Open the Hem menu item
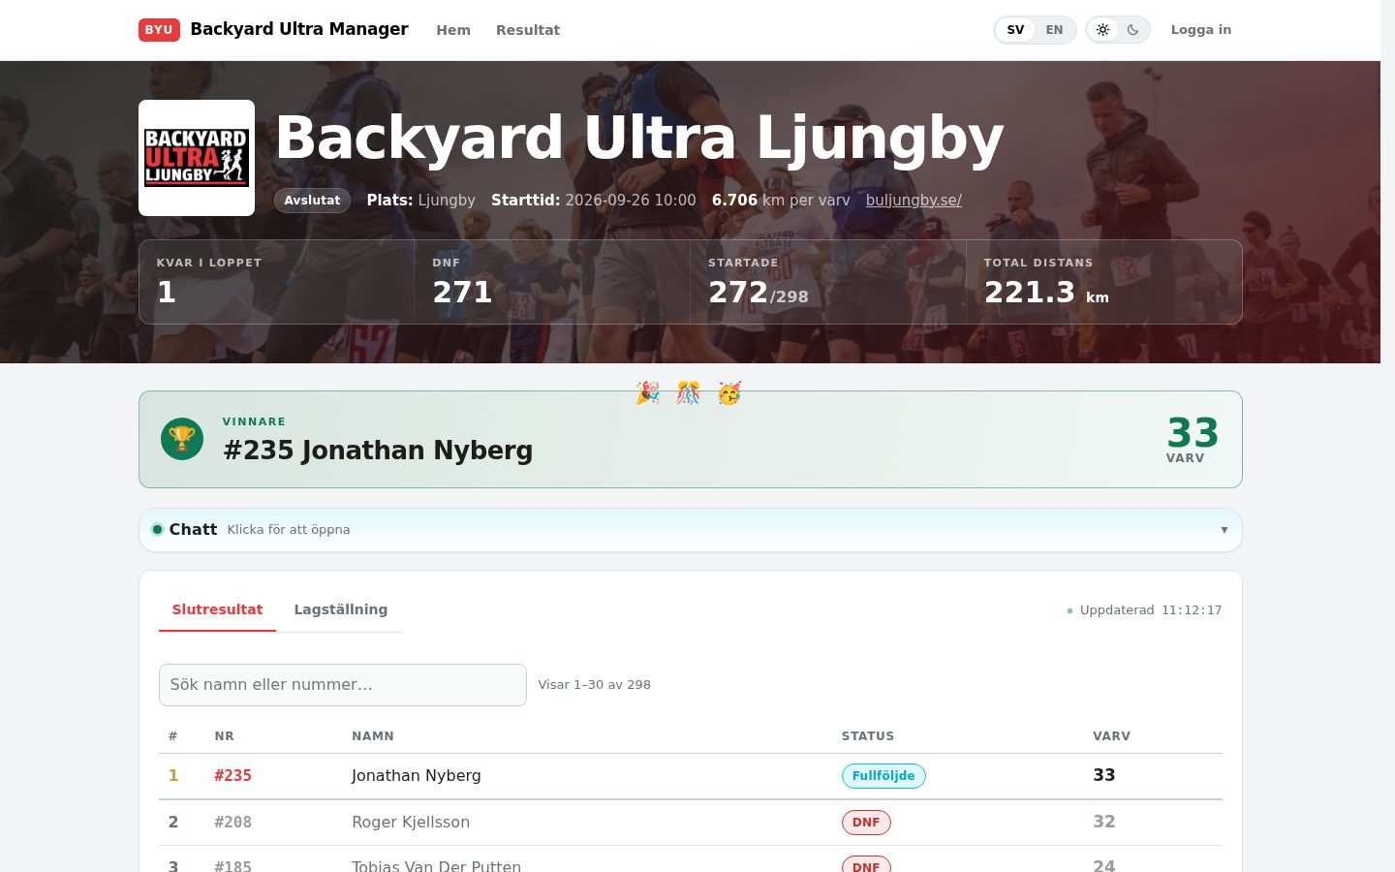 453,30
